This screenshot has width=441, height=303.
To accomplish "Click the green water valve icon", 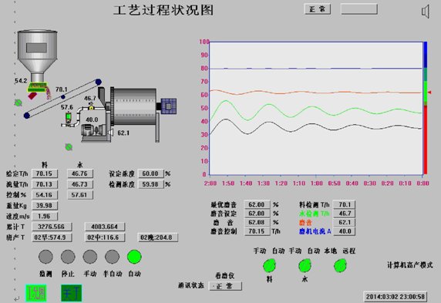I will [68, 118].
